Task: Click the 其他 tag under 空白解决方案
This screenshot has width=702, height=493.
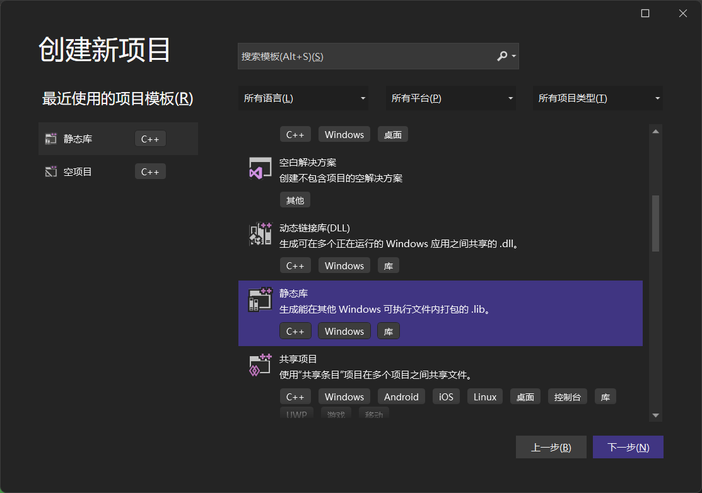Action: pos(295,200)
